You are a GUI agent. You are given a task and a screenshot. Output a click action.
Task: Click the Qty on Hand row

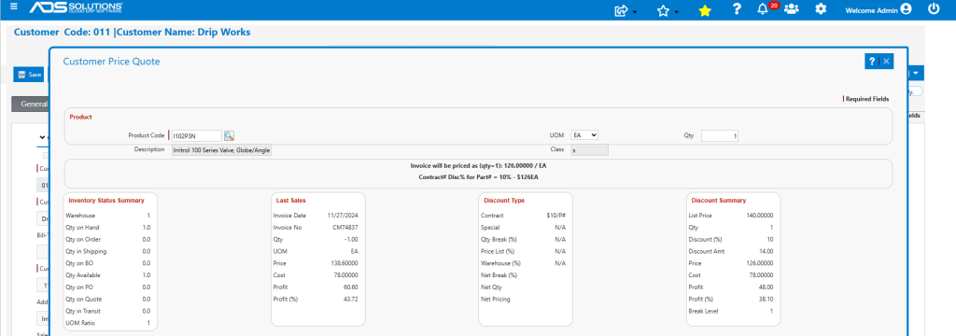[x=108, y=228]
